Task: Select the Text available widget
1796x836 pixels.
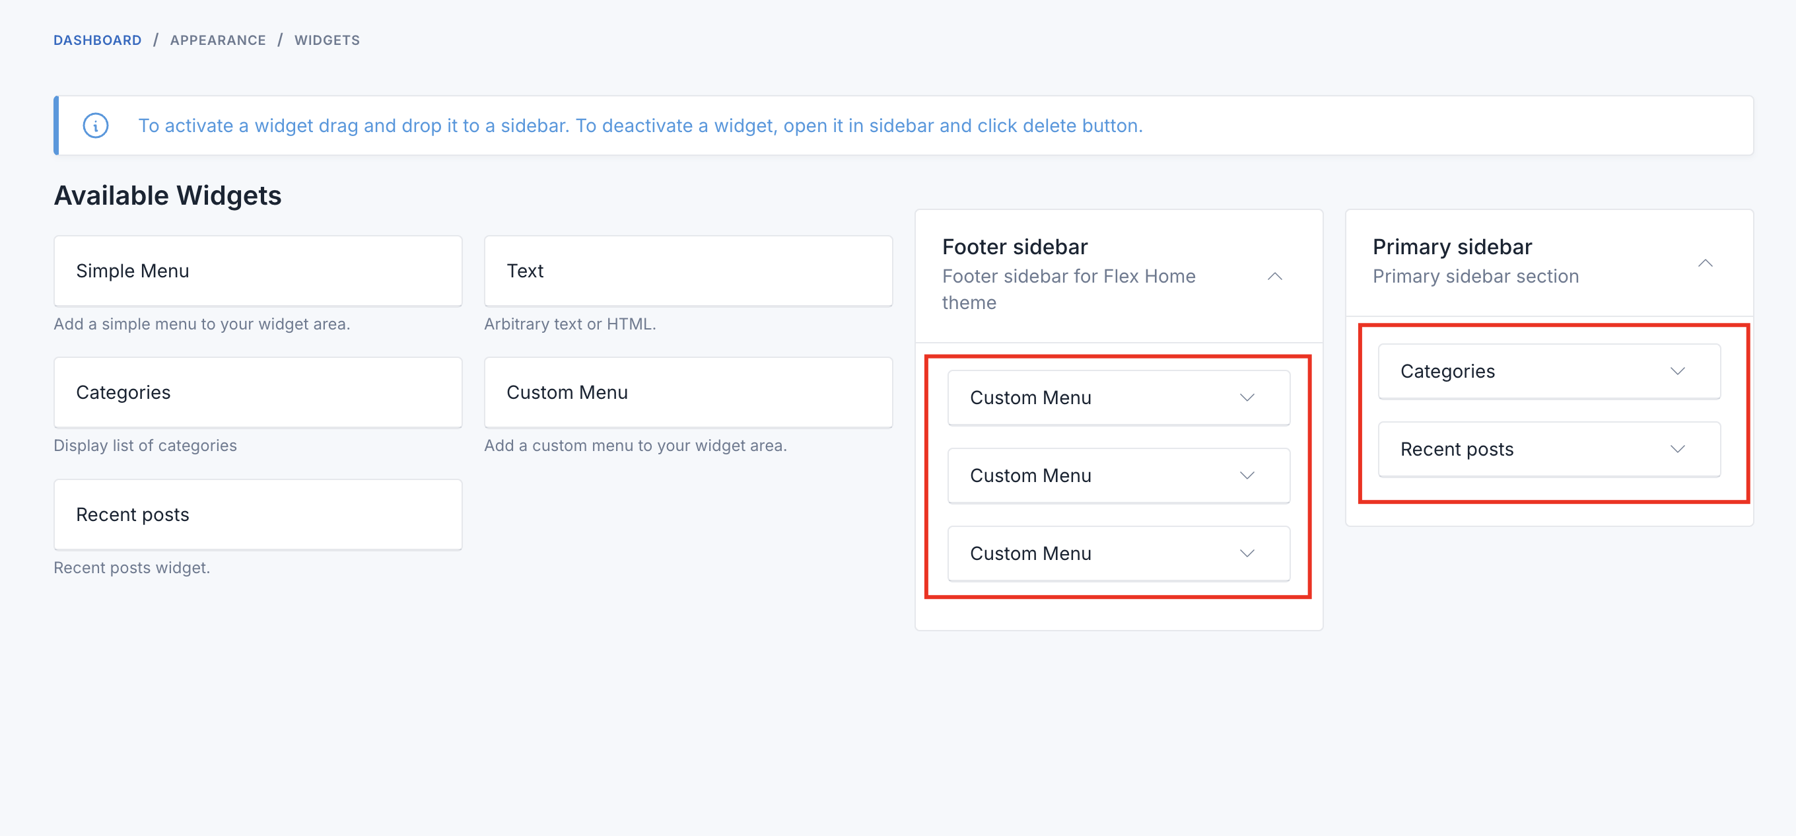Action: coord(687,271)
